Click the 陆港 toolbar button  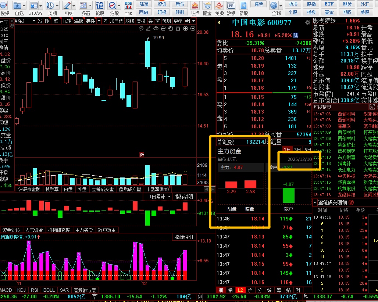pos(144,4)
